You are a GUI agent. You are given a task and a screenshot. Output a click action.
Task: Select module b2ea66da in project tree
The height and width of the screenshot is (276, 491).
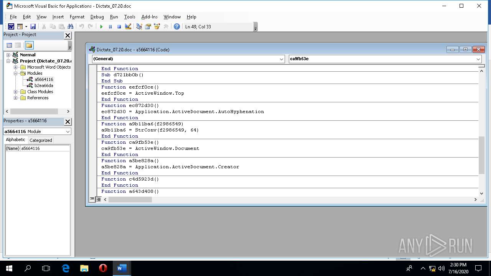click(x=44, y=85)
